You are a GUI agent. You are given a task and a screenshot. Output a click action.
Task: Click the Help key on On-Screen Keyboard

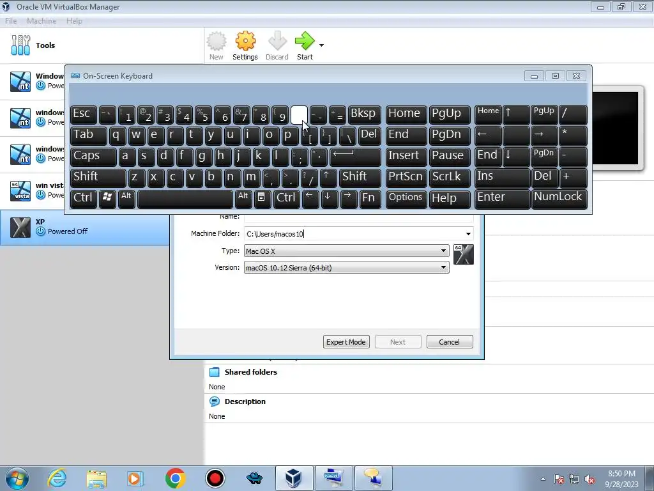(x=449, y=199)
